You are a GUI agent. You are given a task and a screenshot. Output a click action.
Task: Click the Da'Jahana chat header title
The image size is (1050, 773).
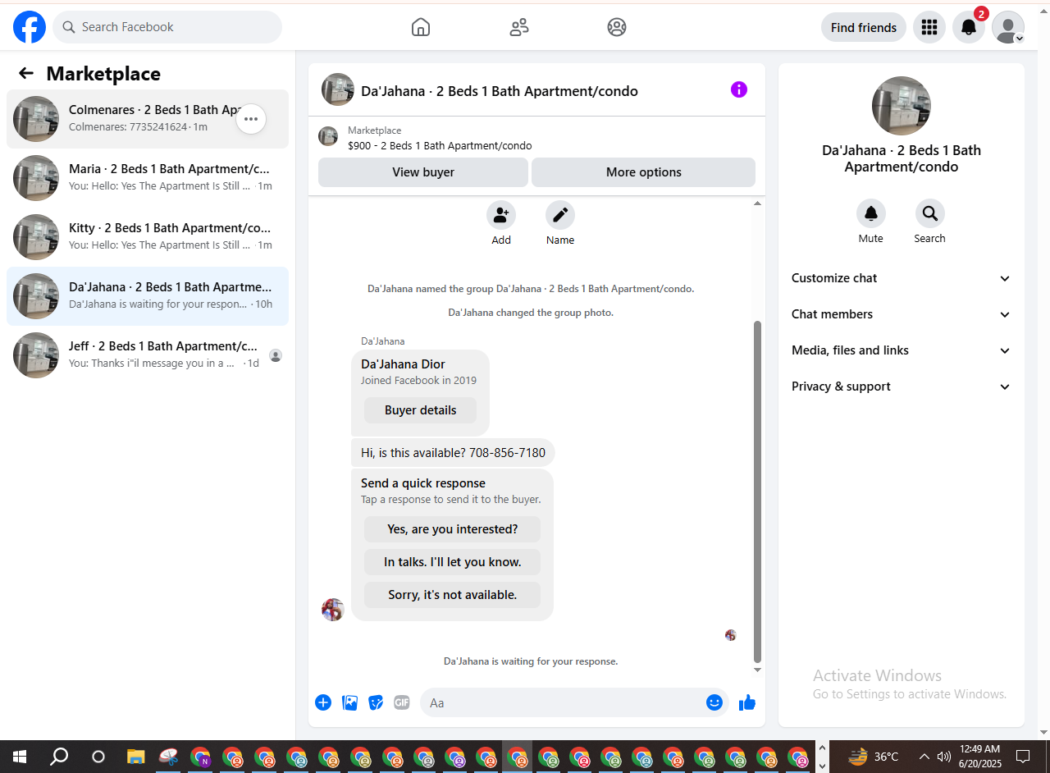500,91
